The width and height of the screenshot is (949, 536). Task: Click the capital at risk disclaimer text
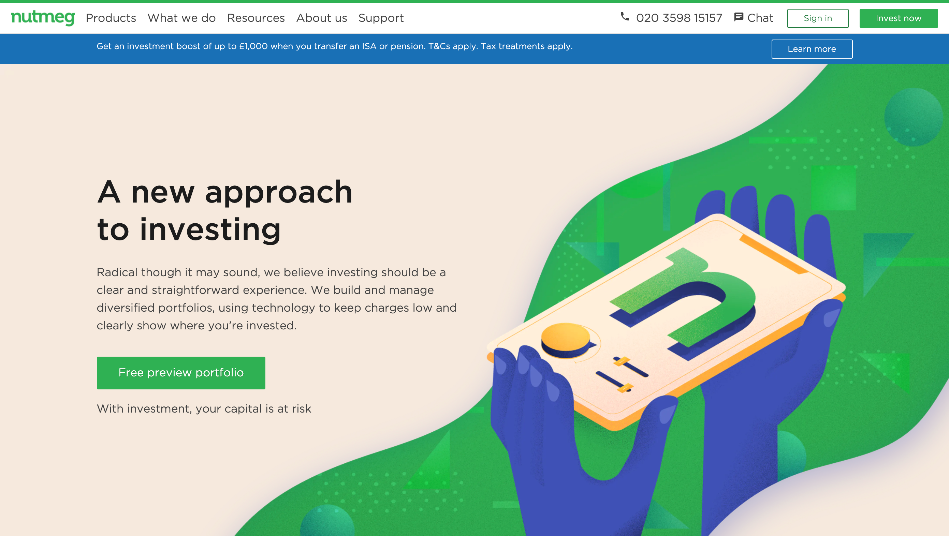204,408
